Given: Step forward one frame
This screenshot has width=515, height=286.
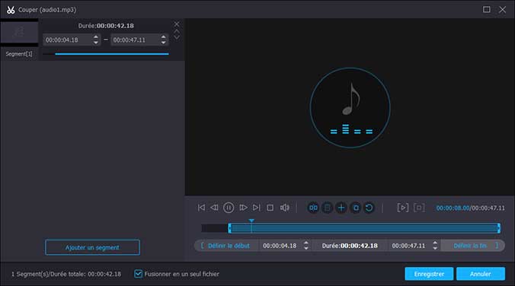Looking at the screenshot, I should point(243,208).
